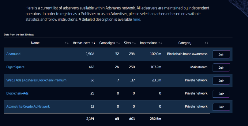Open the Adaround adserver link
248x126 pixels.
pos(13,54)
